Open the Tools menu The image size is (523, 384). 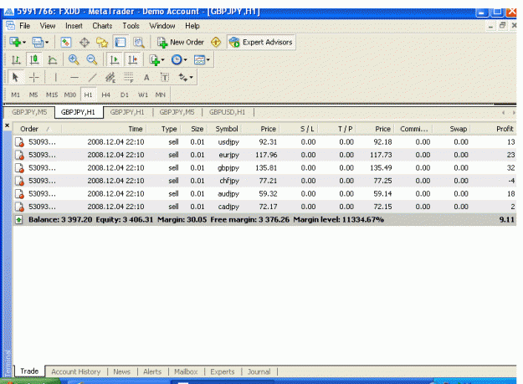tap(131, 26)
